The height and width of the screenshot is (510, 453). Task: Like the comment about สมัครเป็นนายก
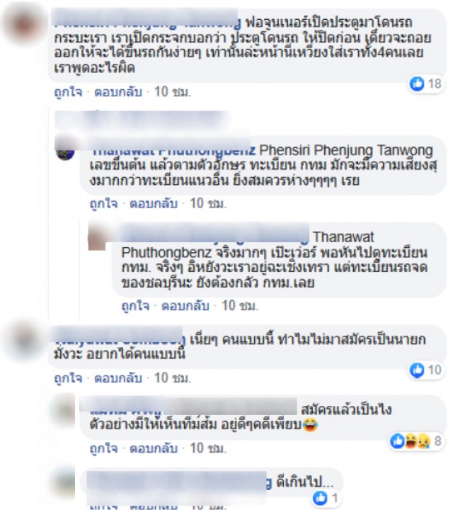click(68, 378)
